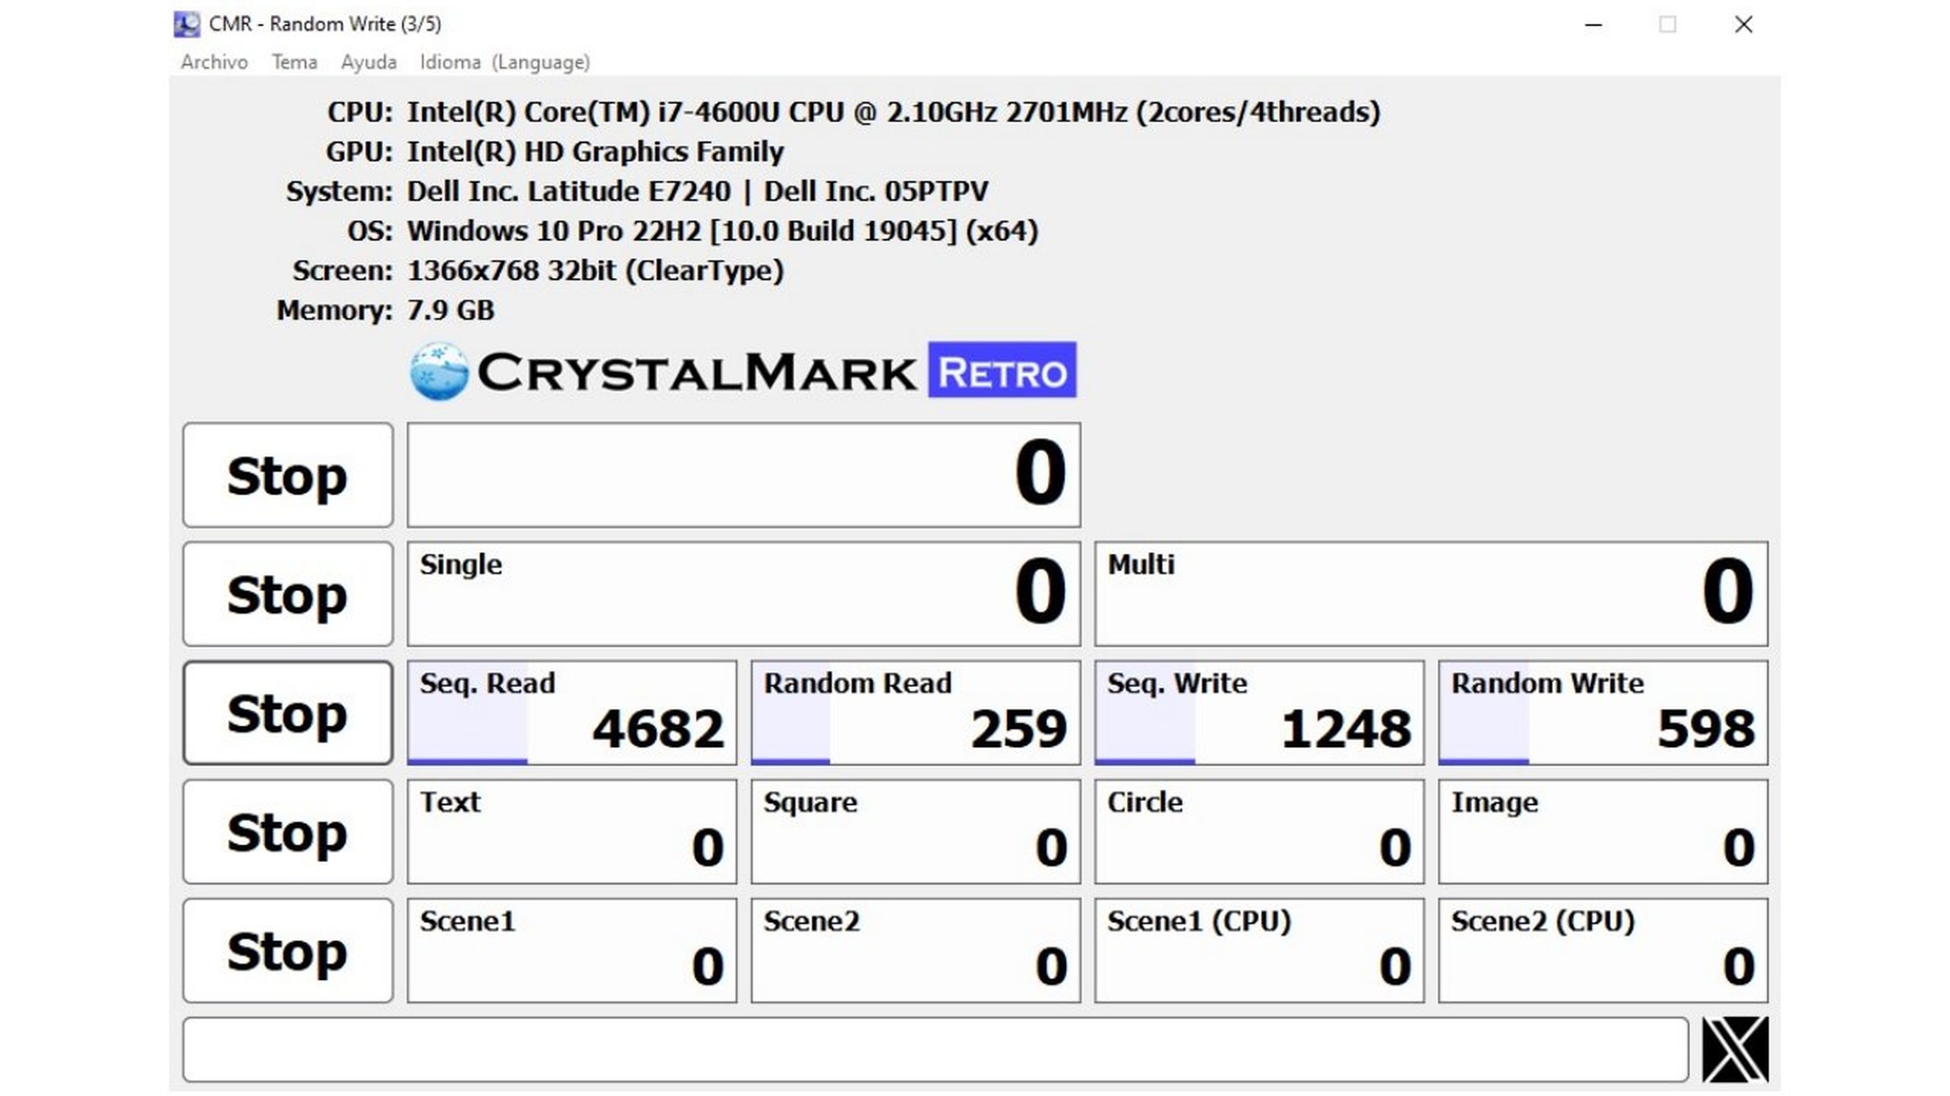The height and width of the screenshot is (1096, 1950).
Task: Click the Scene2 score cell
Action: point(915,951)
